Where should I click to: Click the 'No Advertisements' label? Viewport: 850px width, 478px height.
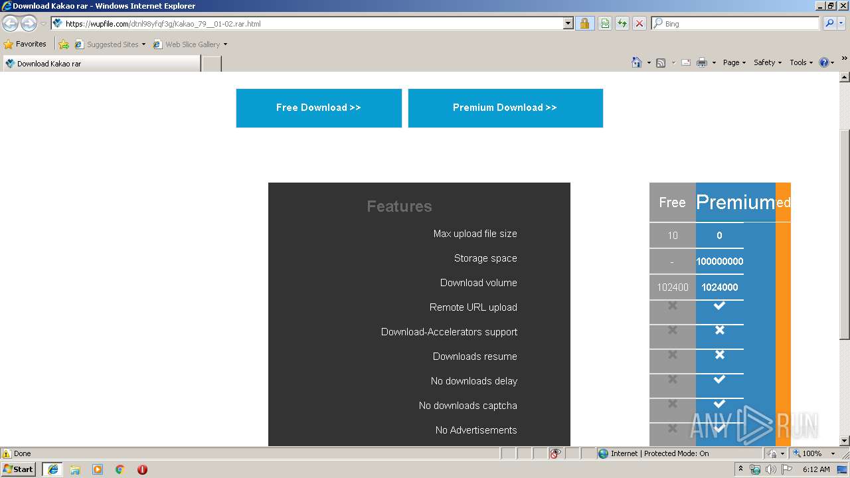(476, 430)
